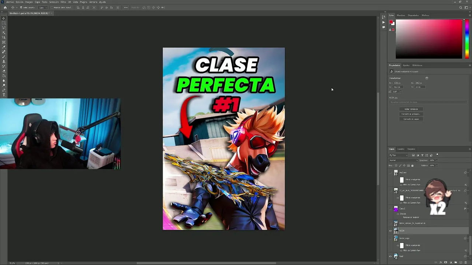Click the Convertir en enlazado button

pos(411,114)
